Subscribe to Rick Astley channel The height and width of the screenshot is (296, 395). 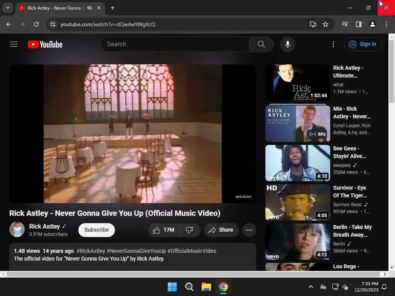[96, 230]
